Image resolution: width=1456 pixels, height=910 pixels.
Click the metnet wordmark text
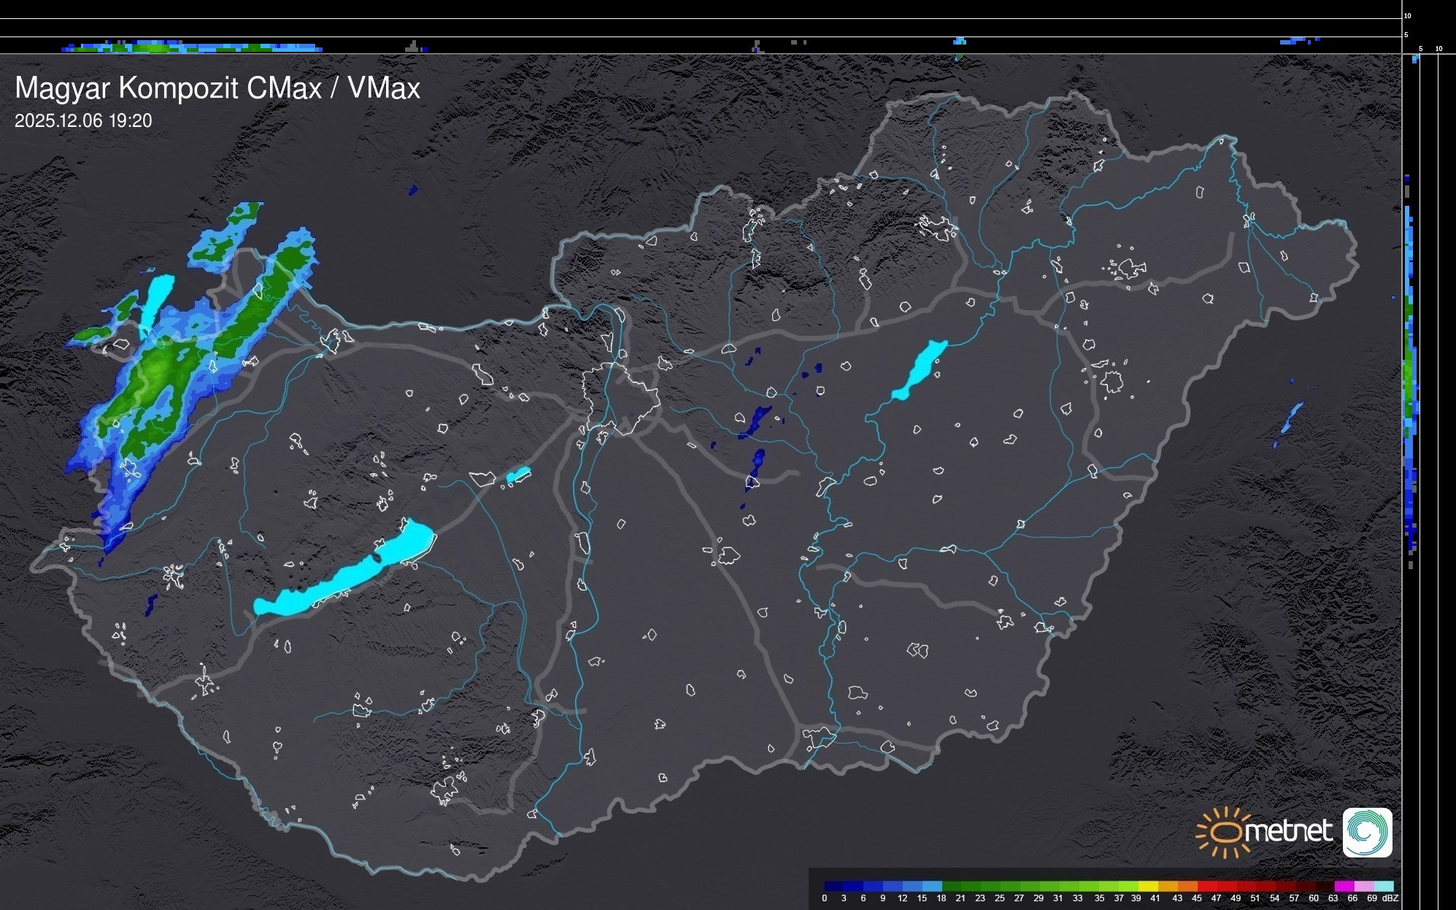click(1289, 831)
